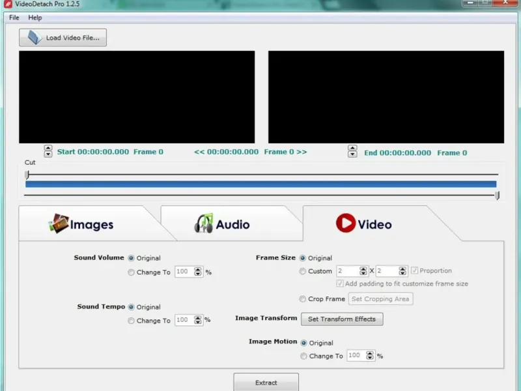Increase the End time with up arrow
The width and height of the screenshot is (521, 391).
tap(352, 148)
